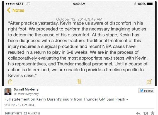Viewport: 158px width, 115px height.
Task: Open the share sheet icon
Action: click(10, 82)
